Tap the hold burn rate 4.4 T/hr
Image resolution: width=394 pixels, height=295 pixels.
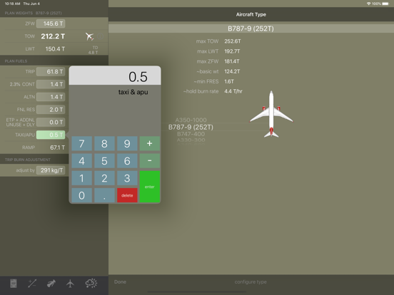[x=233, y=91]
